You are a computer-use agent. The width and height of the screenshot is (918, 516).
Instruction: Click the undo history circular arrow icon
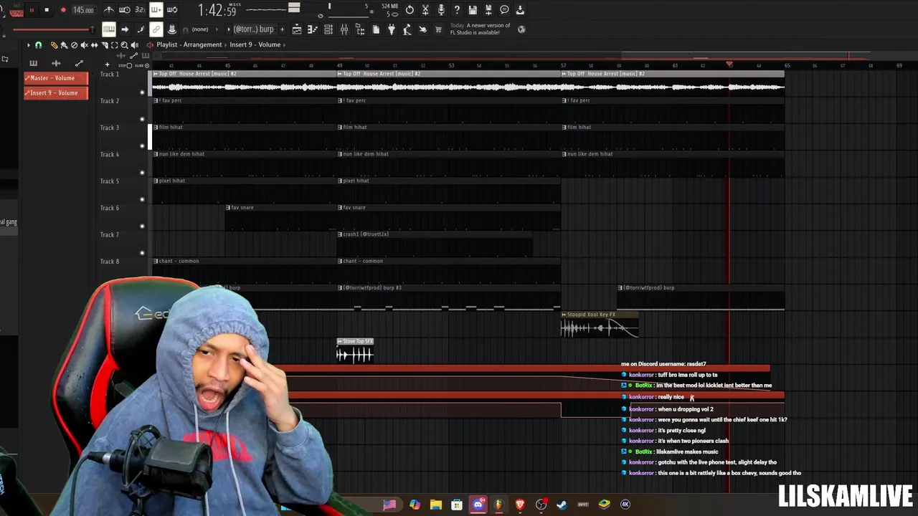click(410, 10)
